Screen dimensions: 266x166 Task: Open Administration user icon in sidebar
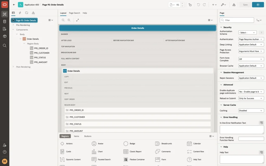(5, 145)
